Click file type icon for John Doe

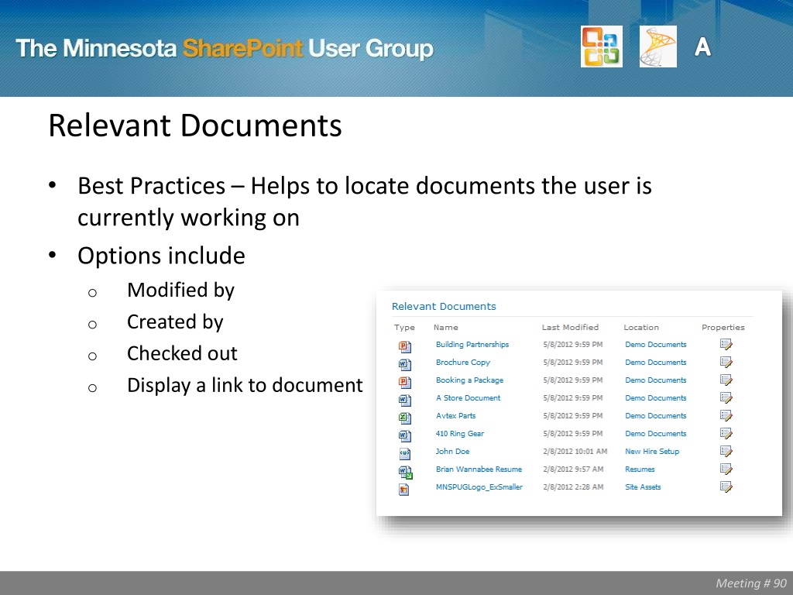[x=404, y=452]
